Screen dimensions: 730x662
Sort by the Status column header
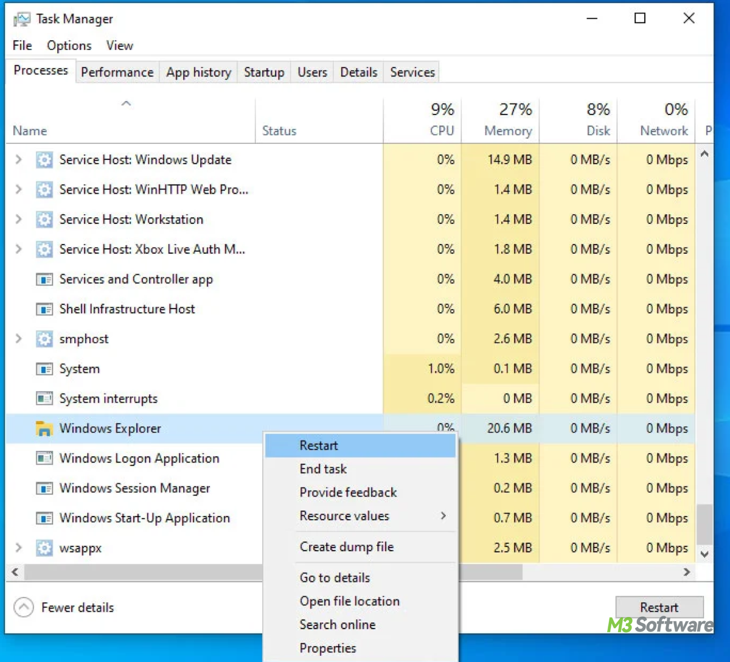click(319, 120)
